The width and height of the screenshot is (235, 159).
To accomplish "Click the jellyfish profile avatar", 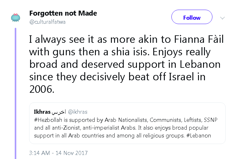I will (15, 17).
